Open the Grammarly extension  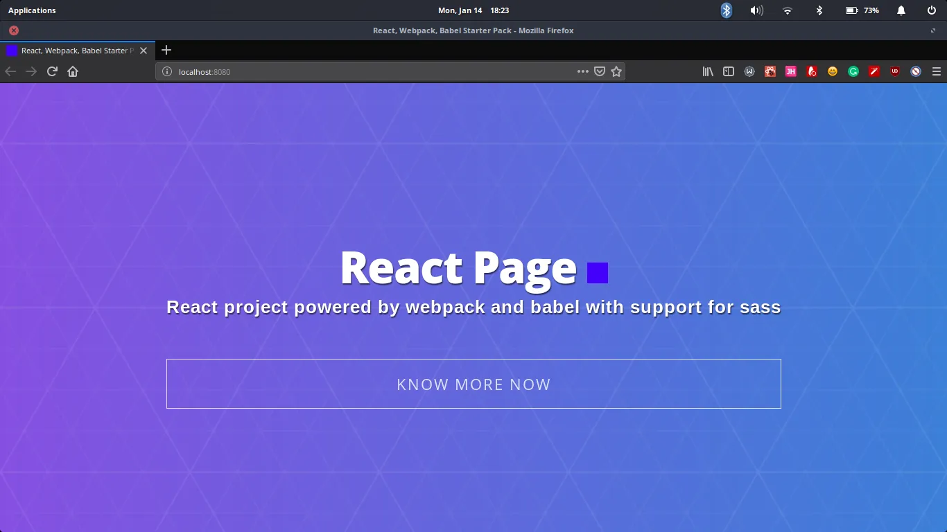pos(853,71)
